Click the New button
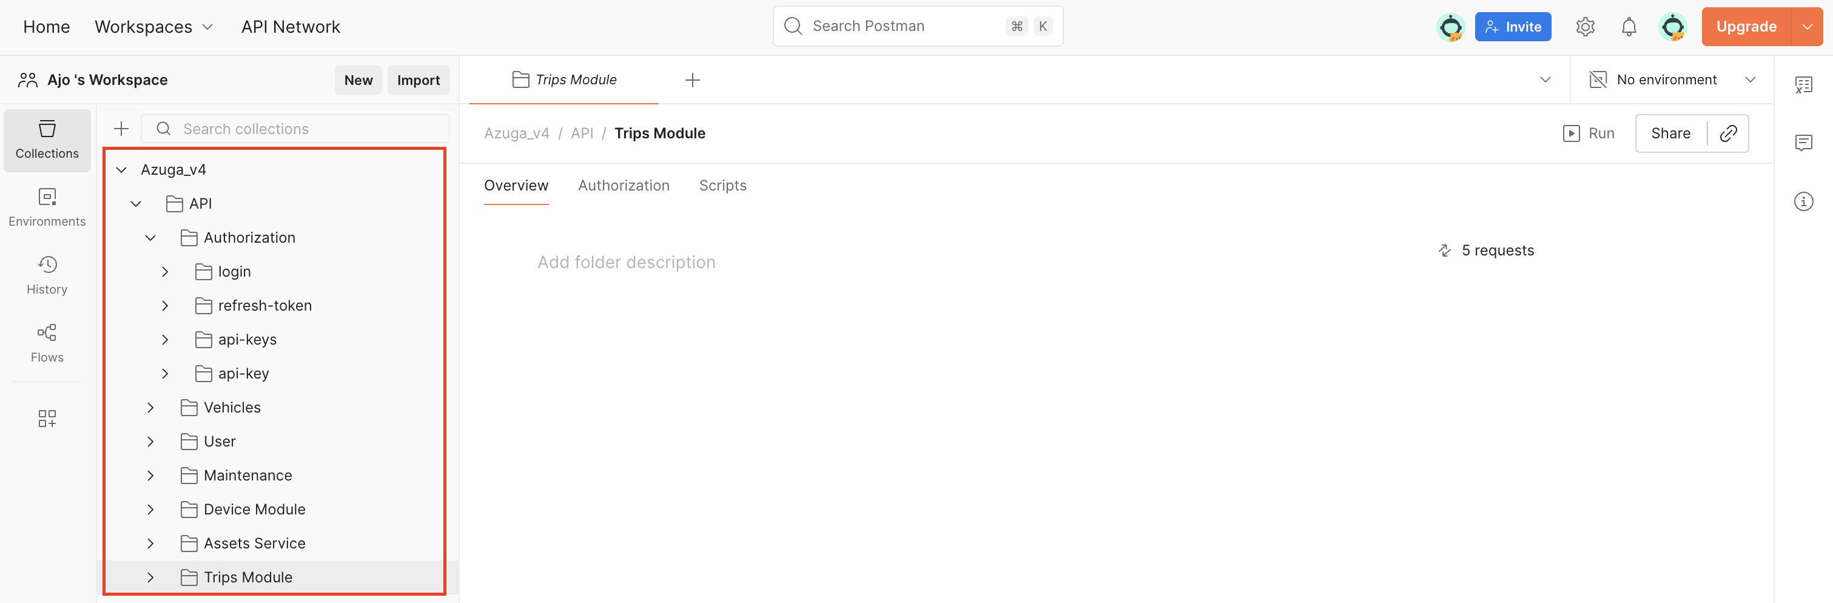This screenshot has width=1833, height=603. coord(358,81)
